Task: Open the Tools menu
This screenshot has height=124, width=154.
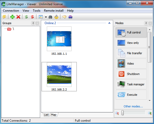Action: pos(36,11)
